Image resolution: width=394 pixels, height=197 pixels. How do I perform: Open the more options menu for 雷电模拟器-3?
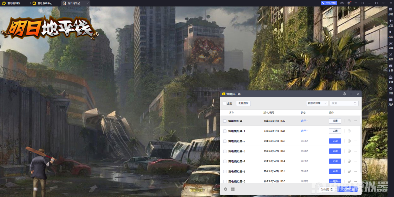pyautogui.click(x=355, y=151)
